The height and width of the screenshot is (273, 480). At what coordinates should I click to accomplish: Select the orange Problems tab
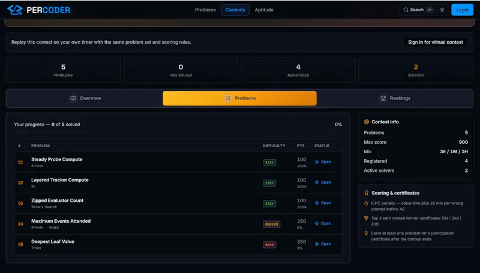pos(239,98)
